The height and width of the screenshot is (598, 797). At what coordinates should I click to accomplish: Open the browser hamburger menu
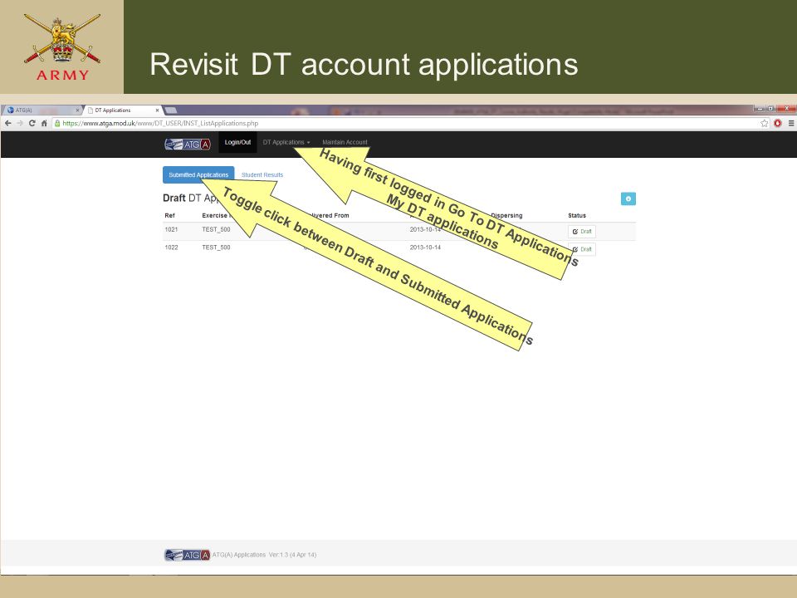tap(791, 123)
